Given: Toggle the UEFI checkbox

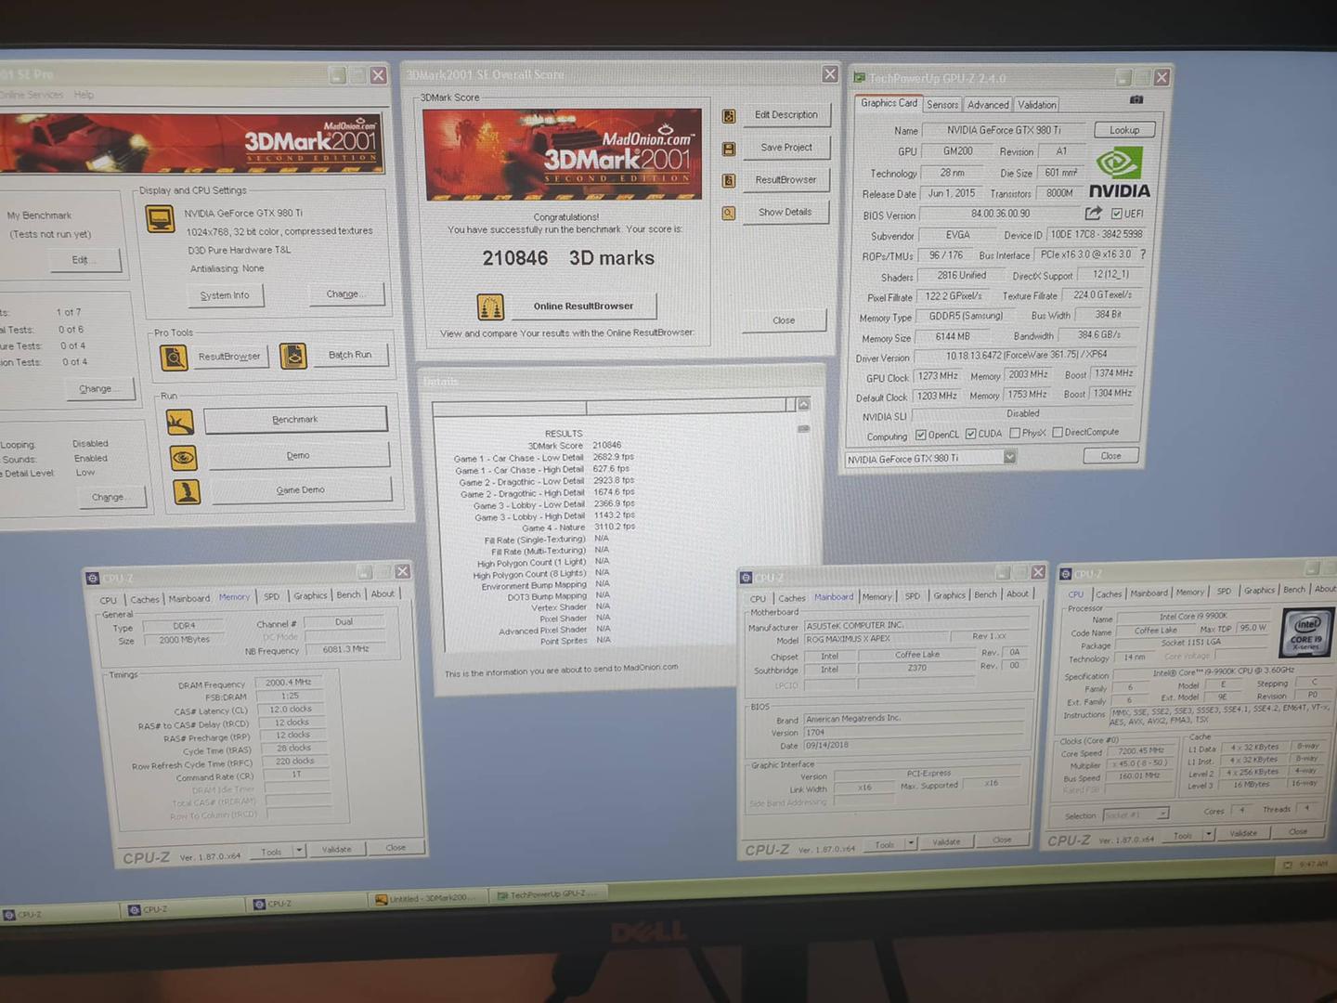Looking at the screenshot, I should coord(1117,214).
